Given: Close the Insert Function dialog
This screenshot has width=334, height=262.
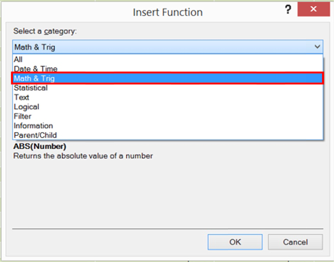Looking at the screenshot, I should coord(313,10).
